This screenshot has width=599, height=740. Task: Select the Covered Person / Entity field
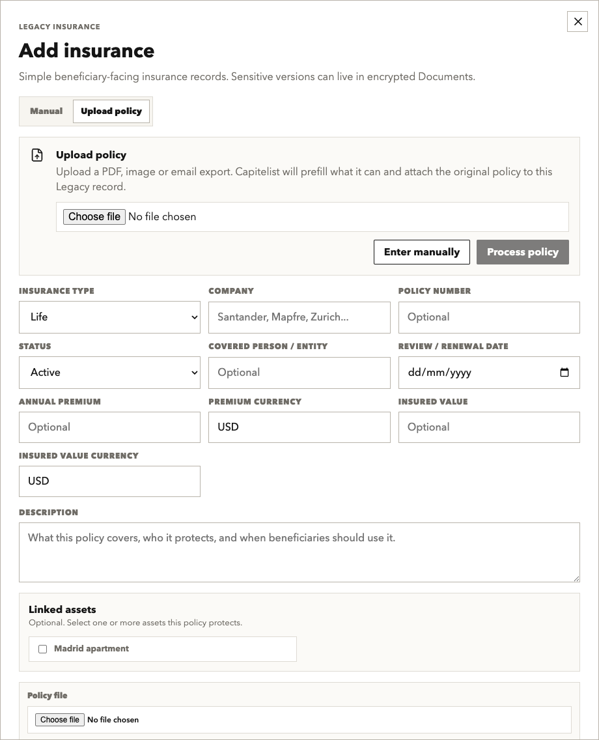click(299, 373)
